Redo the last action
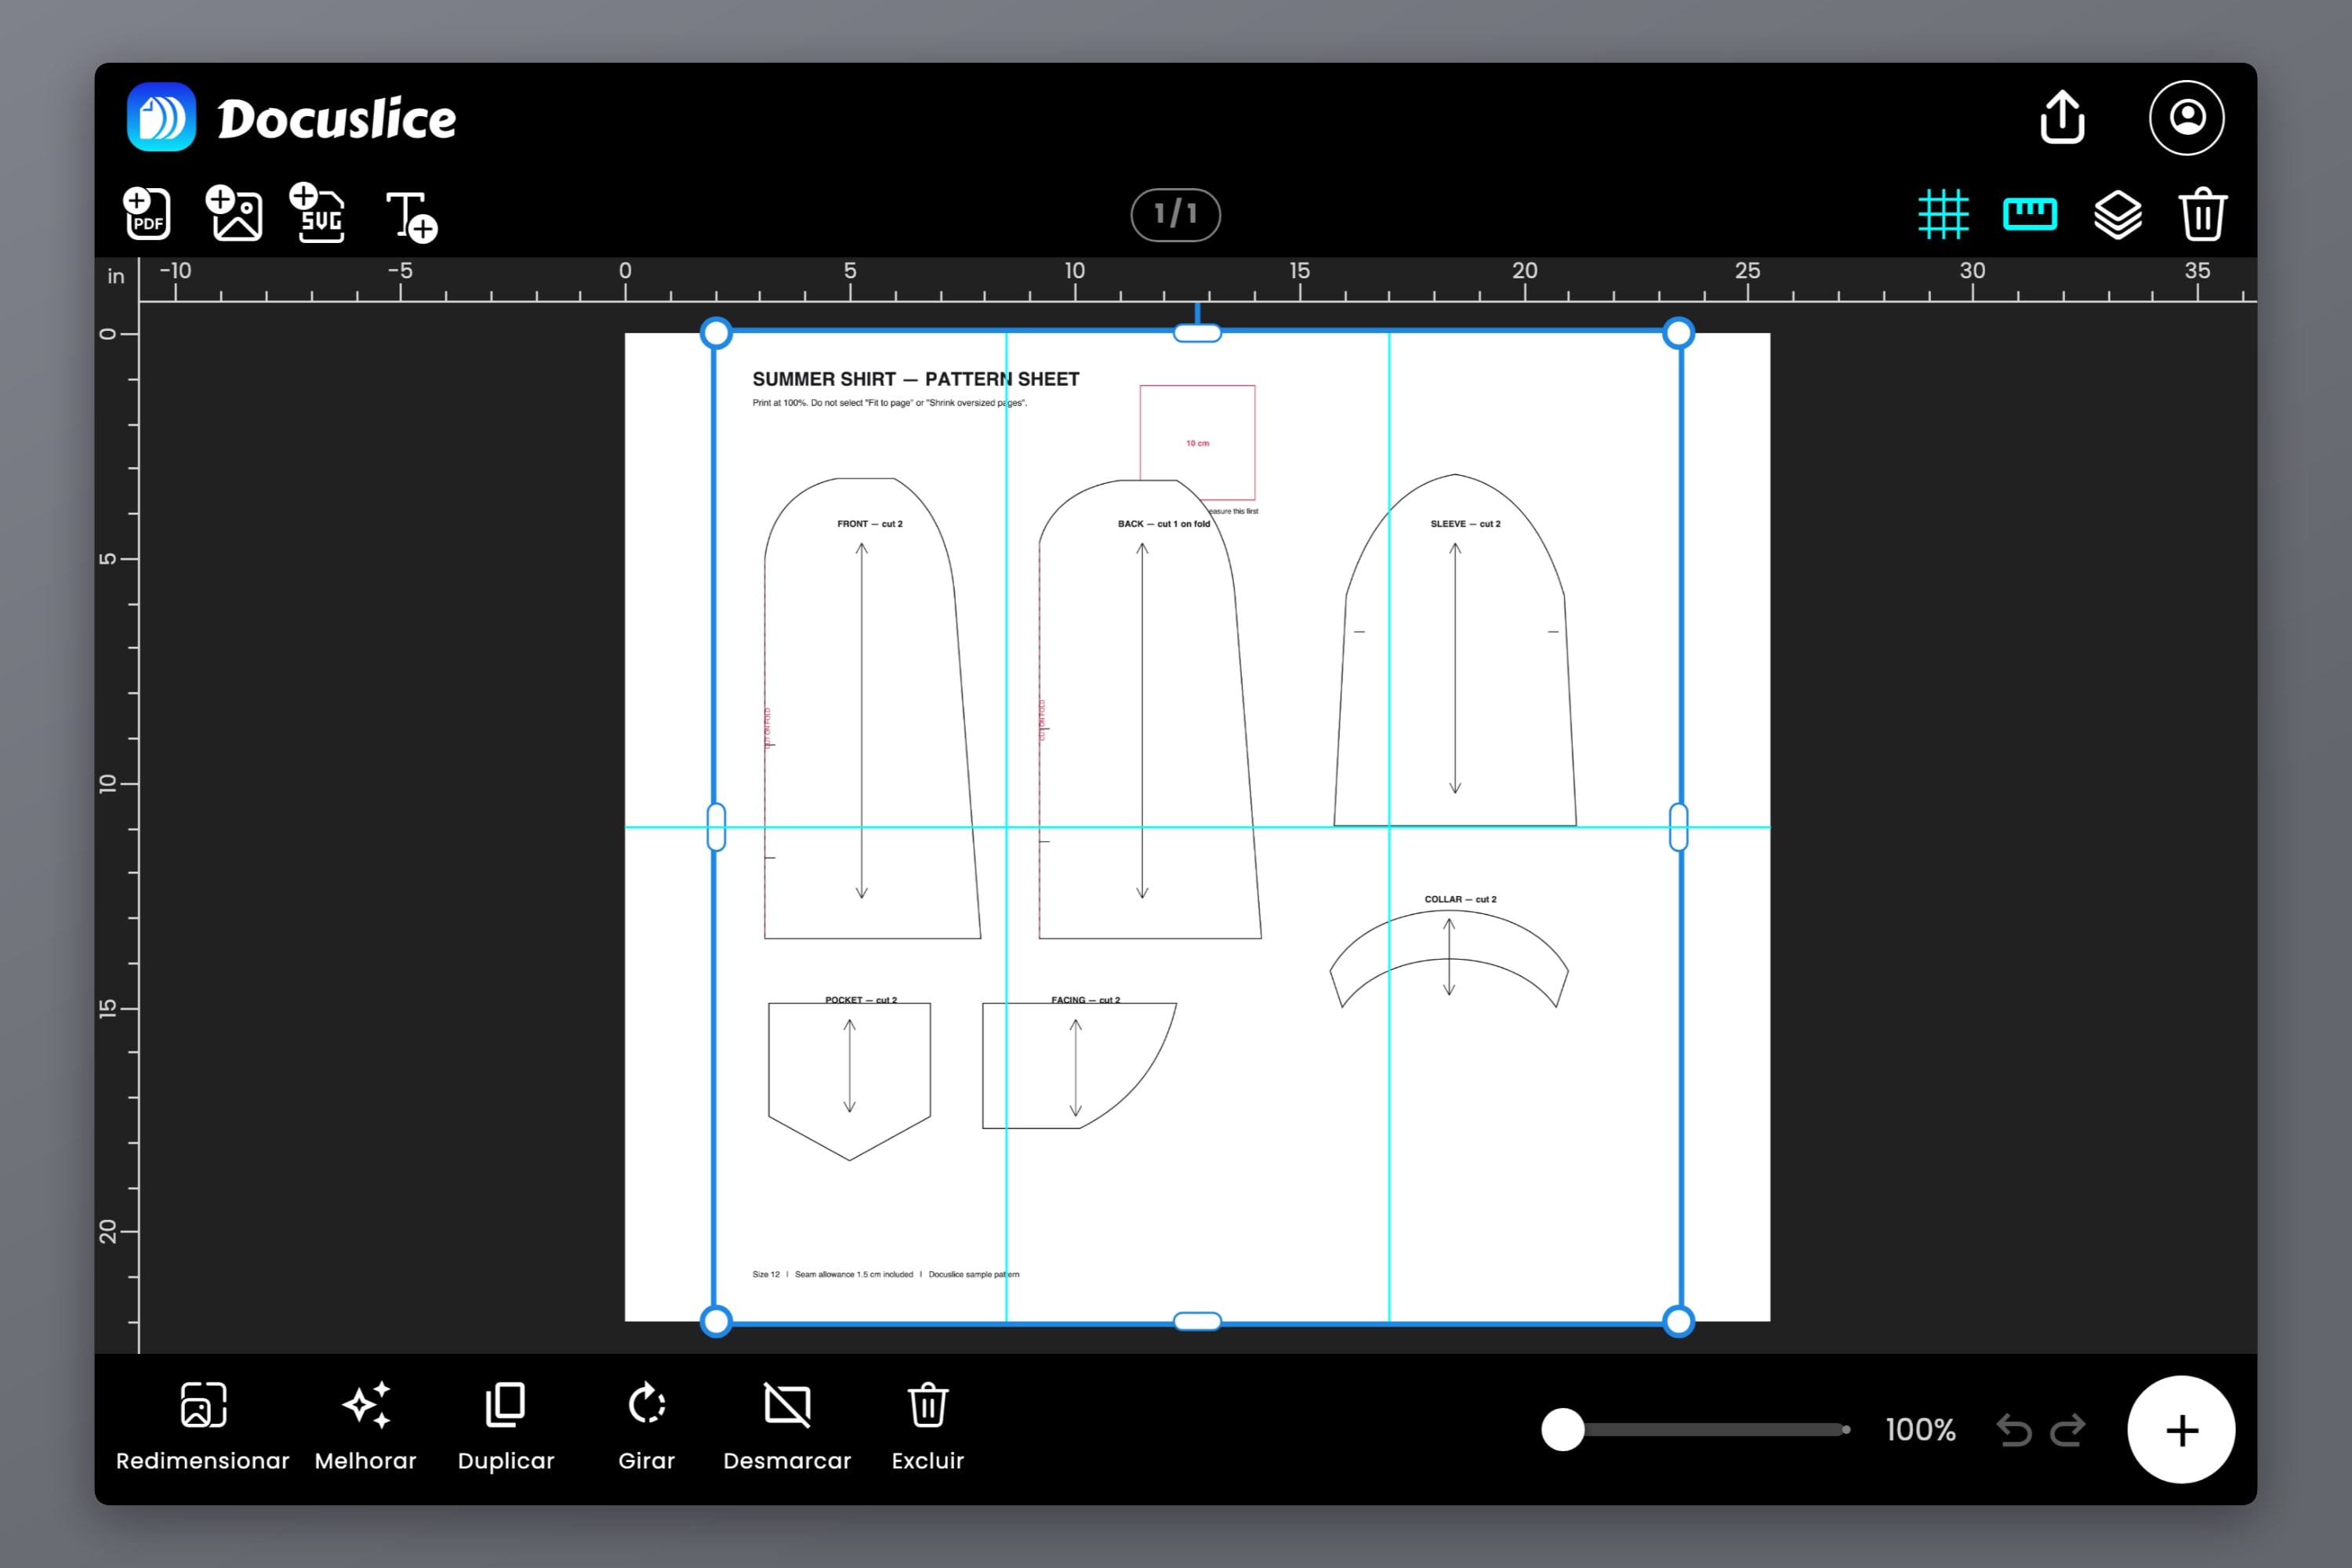The image size is (2352, 1568). (x=2068, y=1430)
